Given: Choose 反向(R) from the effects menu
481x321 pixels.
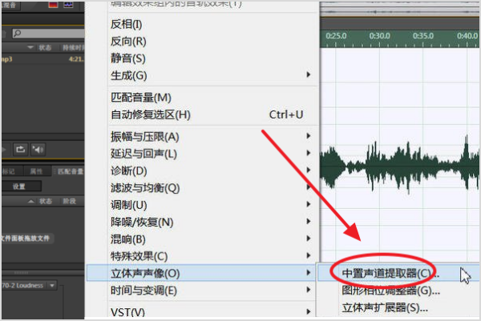Looking at the screenshot, I should coord(212,42).
